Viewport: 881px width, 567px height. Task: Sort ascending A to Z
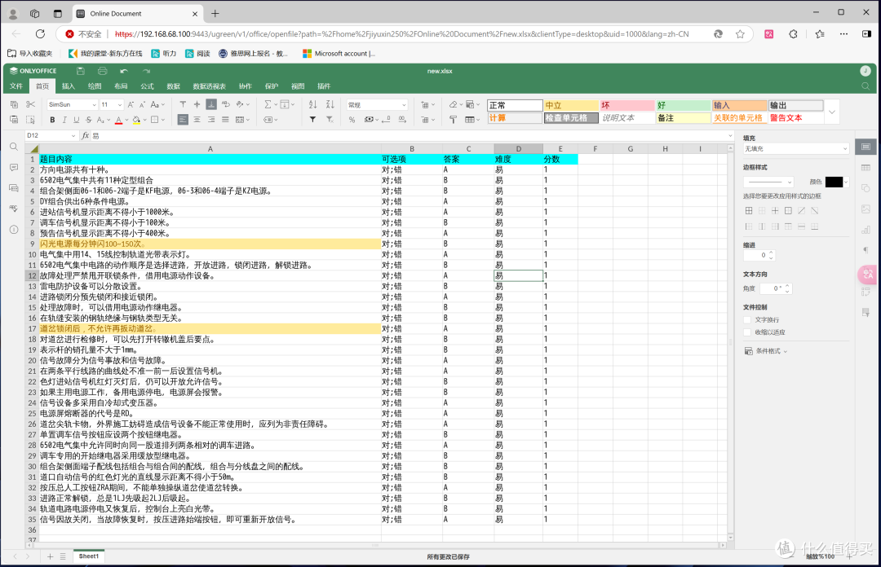tap(313, 104)
